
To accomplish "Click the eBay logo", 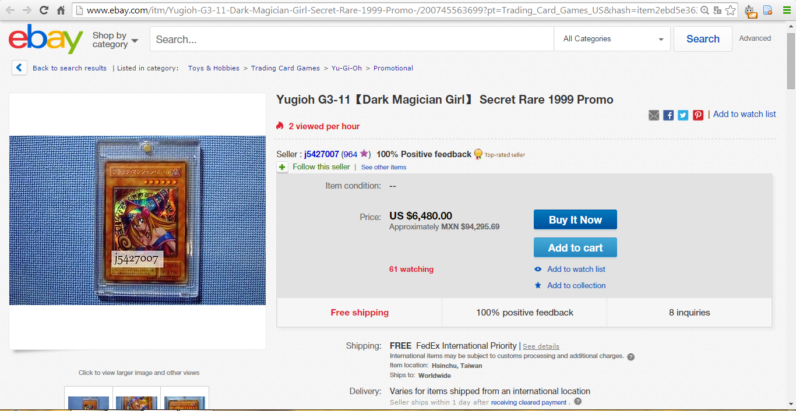I will (46, 39).
